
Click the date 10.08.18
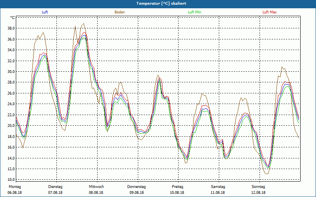coord(177,193)
